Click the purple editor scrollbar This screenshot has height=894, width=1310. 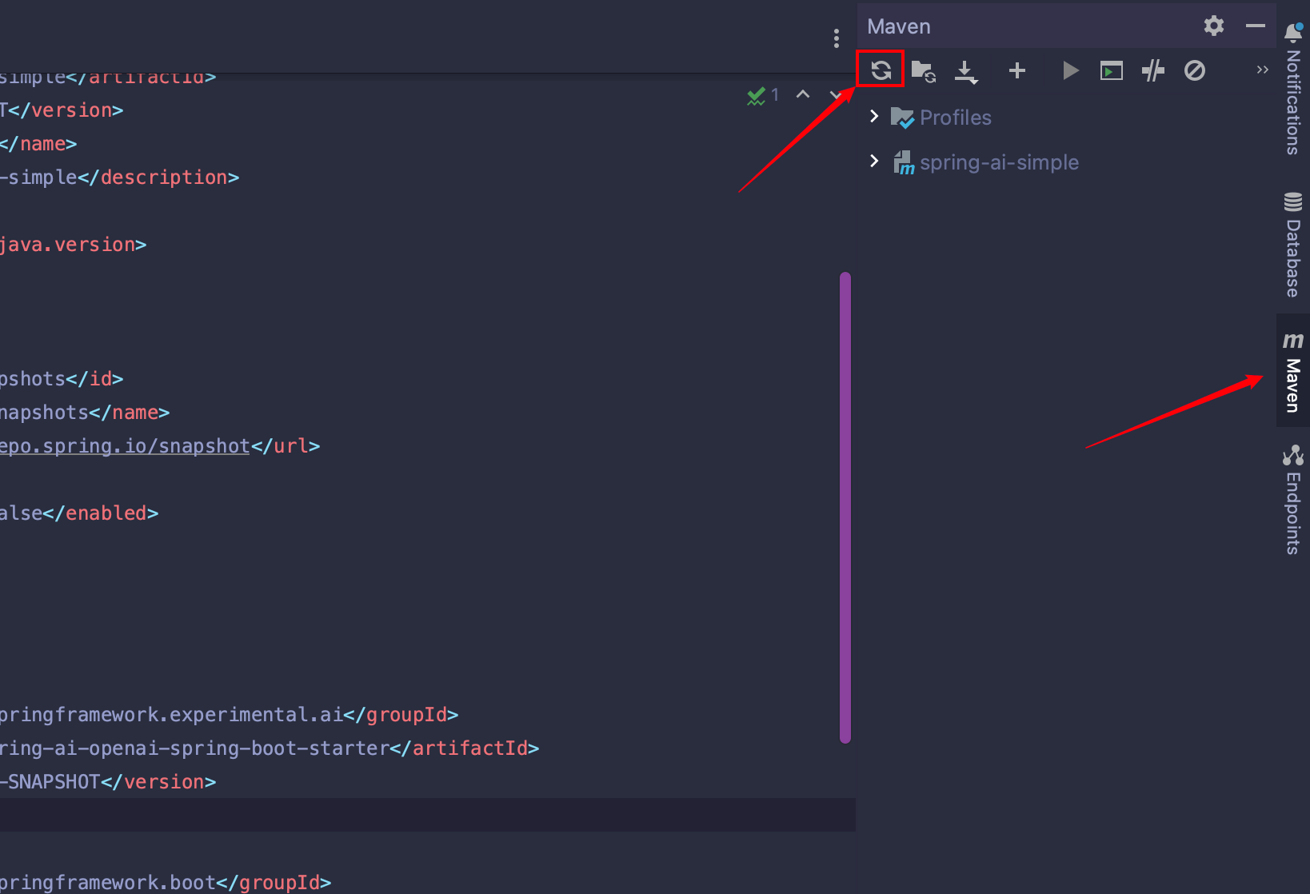(845, 507)
